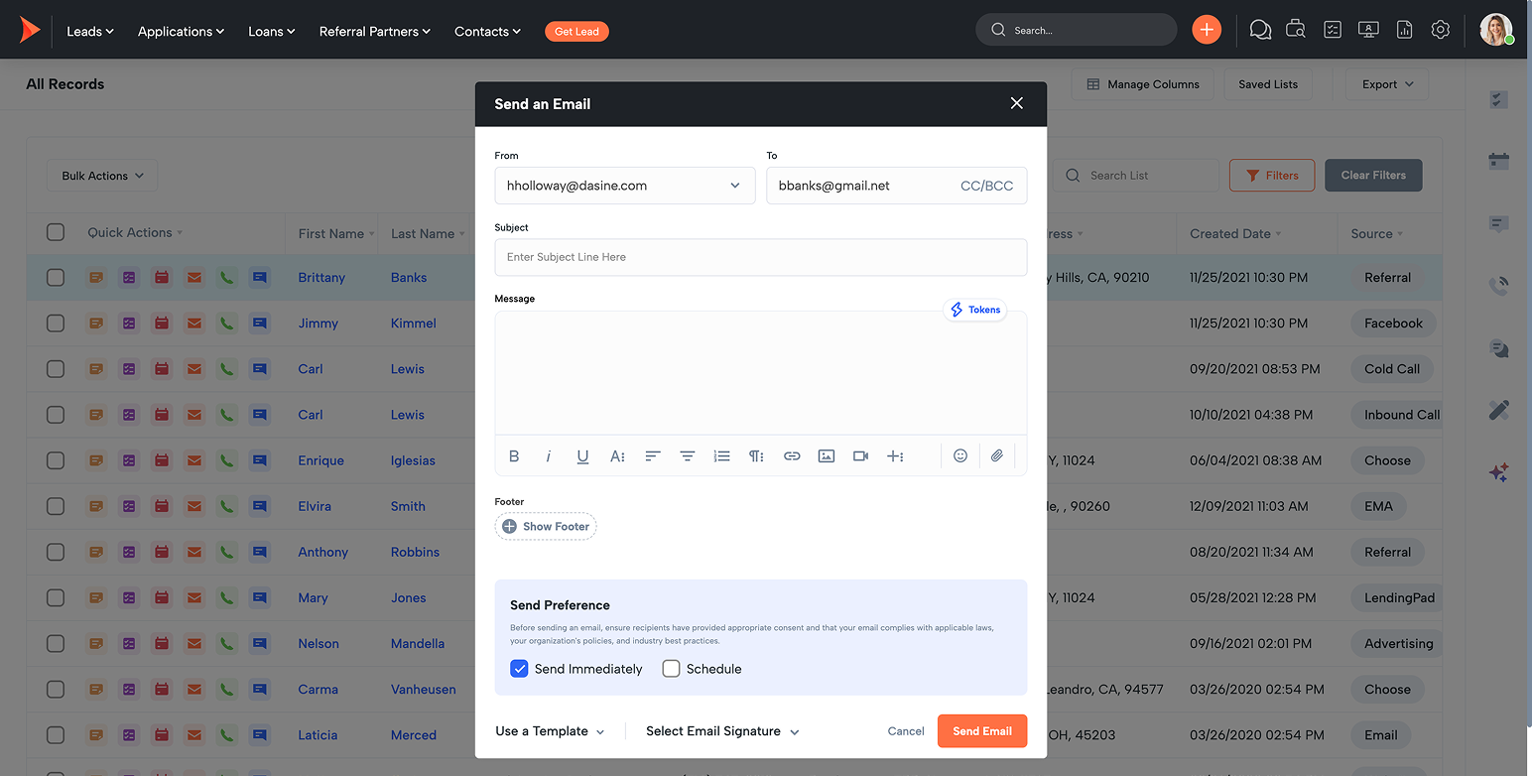Screen dimensions: 1532x776
Task: Check the row checkbox for Elvira Smith
Action: tap(56, 506)
